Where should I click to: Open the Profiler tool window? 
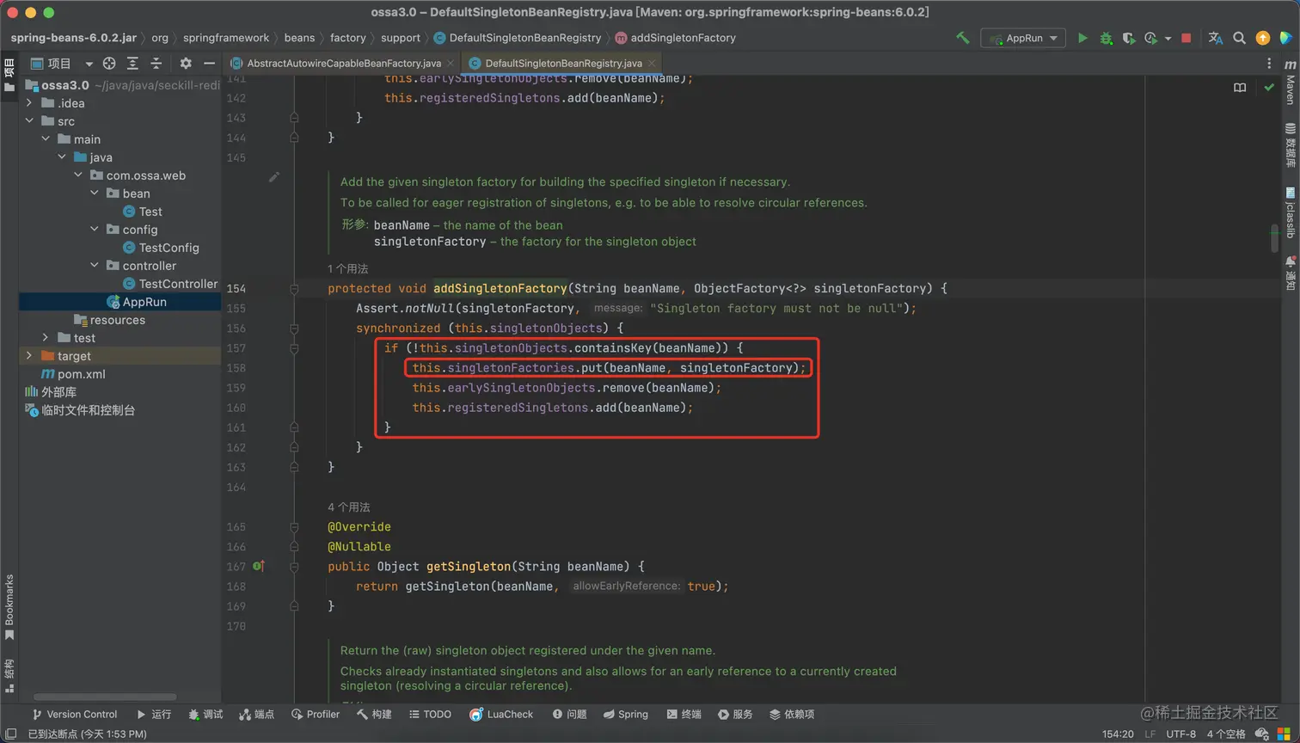tap(316, 715)
